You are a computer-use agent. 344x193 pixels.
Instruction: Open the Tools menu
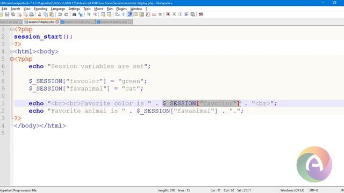point(87,9)
